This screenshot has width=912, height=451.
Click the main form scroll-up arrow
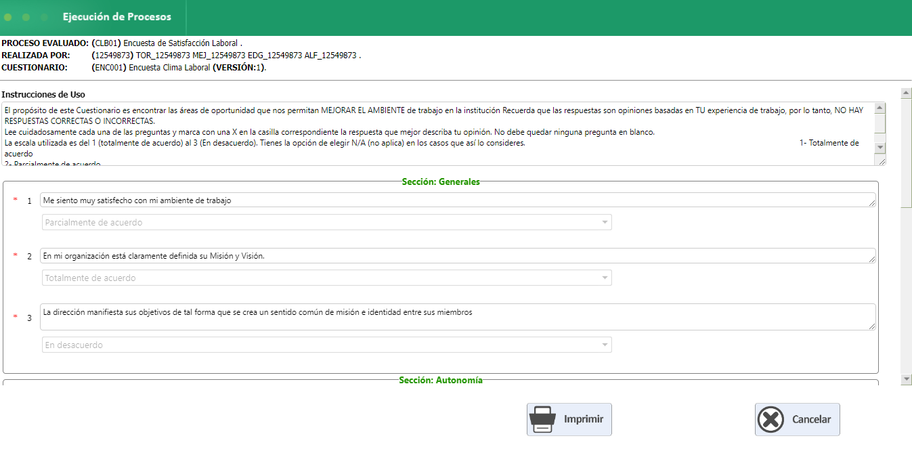point(906,92)
